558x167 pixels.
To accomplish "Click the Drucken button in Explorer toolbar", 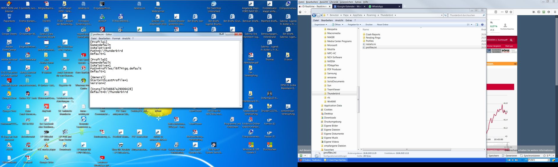I will click(x=369, y=25).
